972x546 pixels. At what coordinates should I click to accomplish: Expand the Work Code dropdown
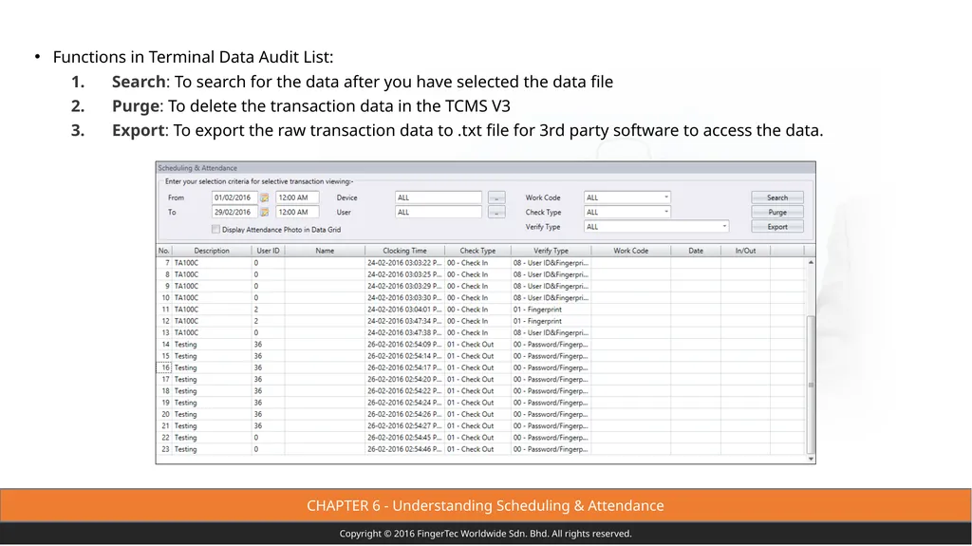click(666, 198)
